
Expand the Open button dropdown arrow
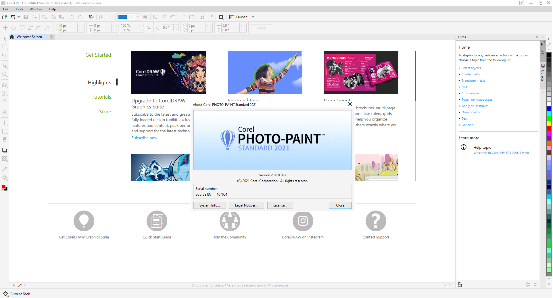tap(19, 17)
